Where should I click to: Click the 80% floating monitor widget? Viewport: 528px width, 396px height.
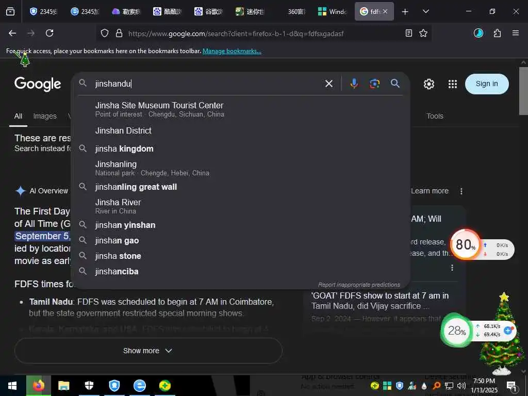[466, 245]
